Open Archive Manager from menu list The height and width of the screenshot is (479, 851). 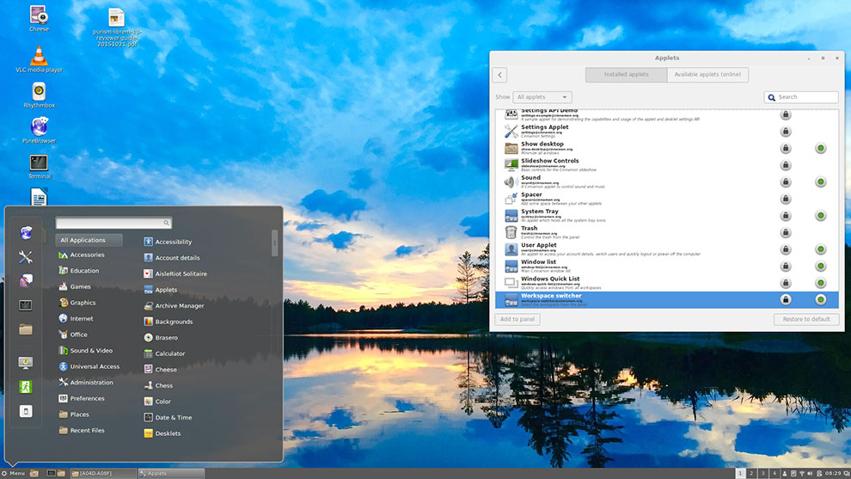174,306
